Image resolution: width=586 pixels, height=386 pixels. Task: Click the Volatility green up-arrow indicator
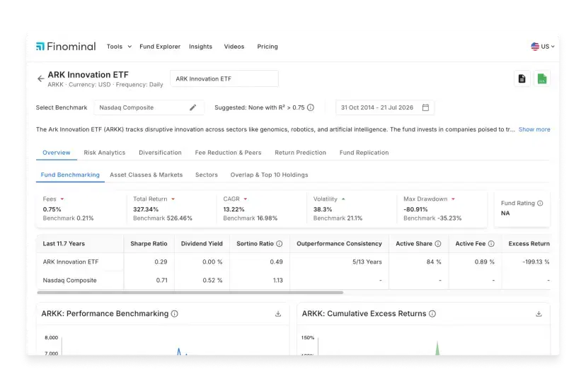tap(343, 199)
